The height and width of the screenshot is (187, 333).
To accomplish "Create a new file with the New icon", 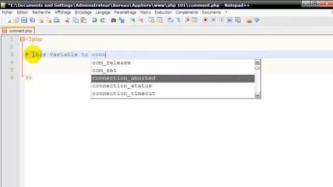I will coord(8,20).
